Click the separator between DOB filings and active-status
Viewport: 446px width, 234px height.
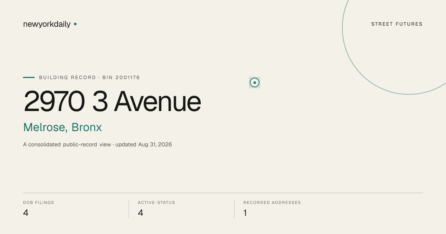(x=129, y=209)
